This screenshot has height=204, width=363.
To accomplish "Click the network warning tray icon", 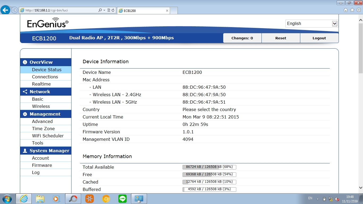I will pos(331,199).
